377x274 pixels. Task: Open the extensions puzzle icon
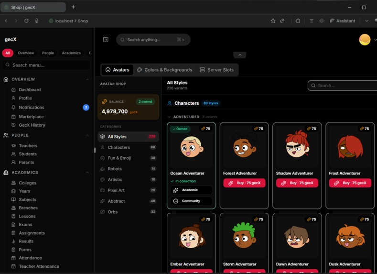[298, 21]
